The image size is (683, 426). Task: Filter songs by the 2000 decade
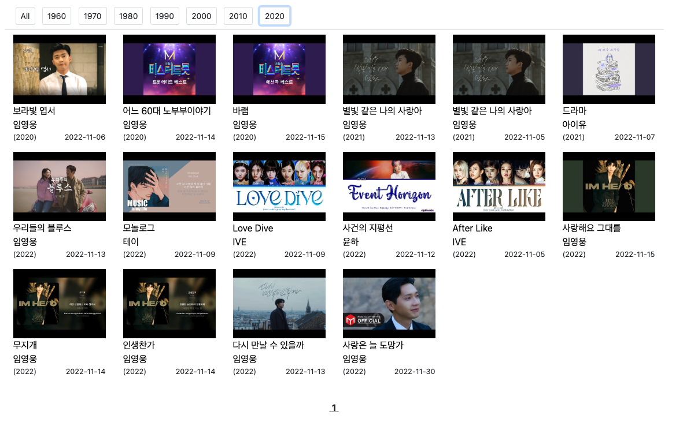pyautogui.click(x=201, y=16)
